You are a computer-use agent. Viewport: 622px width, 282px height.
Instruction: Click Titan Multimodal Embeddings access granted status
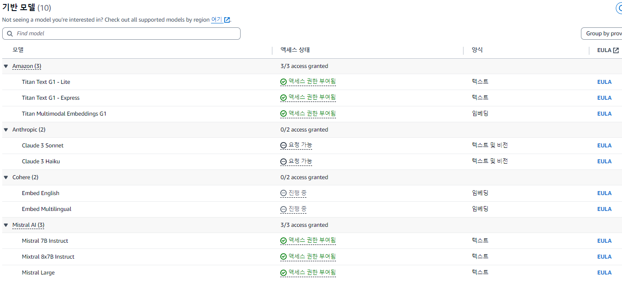click(x=308, y=113)
